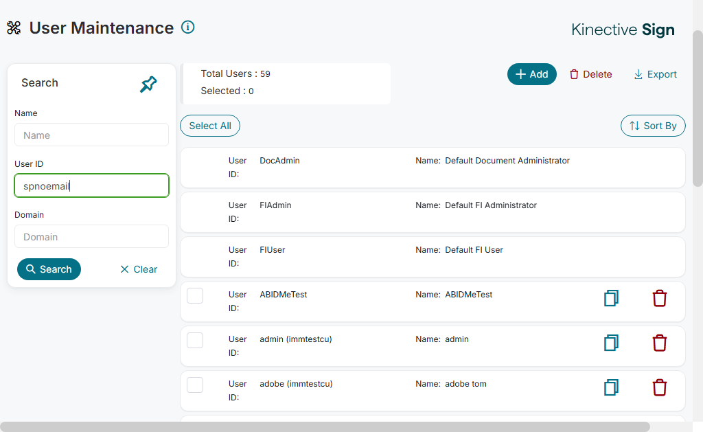Duplicate the adobe (immtestcu) user
703x432 pixels.
click(611, 387)
